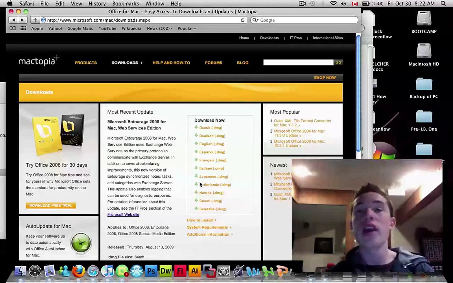This screenshot has height=283, width=453.
Task: Open the YouTube bookmark
Action: click(107, 28)
